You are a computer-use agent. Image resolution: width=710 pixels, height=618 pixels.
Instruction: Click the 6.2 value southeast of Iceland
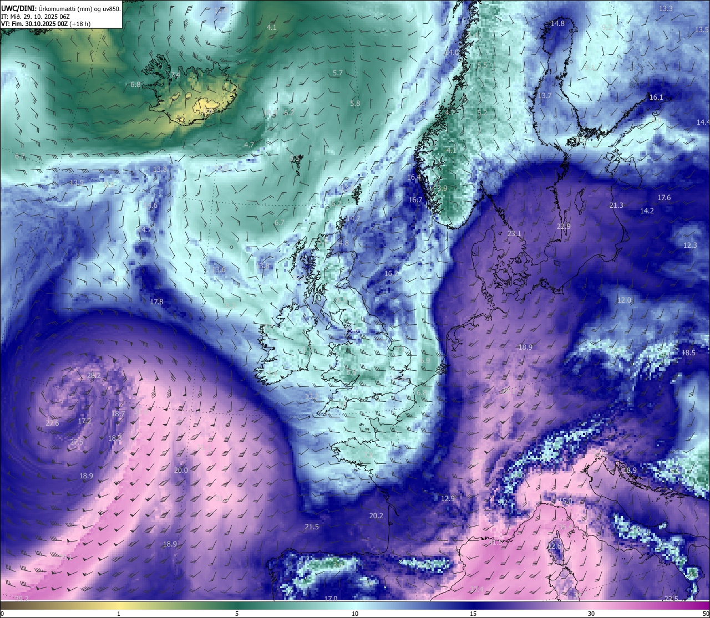(x=289, y=113)
